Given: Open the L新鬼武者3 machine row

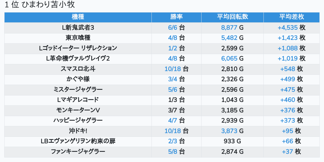Looking at the screenshot, I should click(78, 27).
